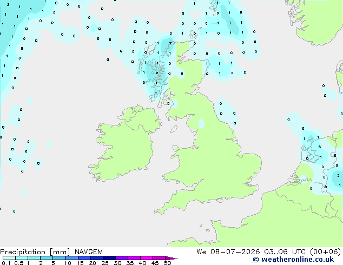
Task: Click the '10' legend scale label
Action: (68, 263)
